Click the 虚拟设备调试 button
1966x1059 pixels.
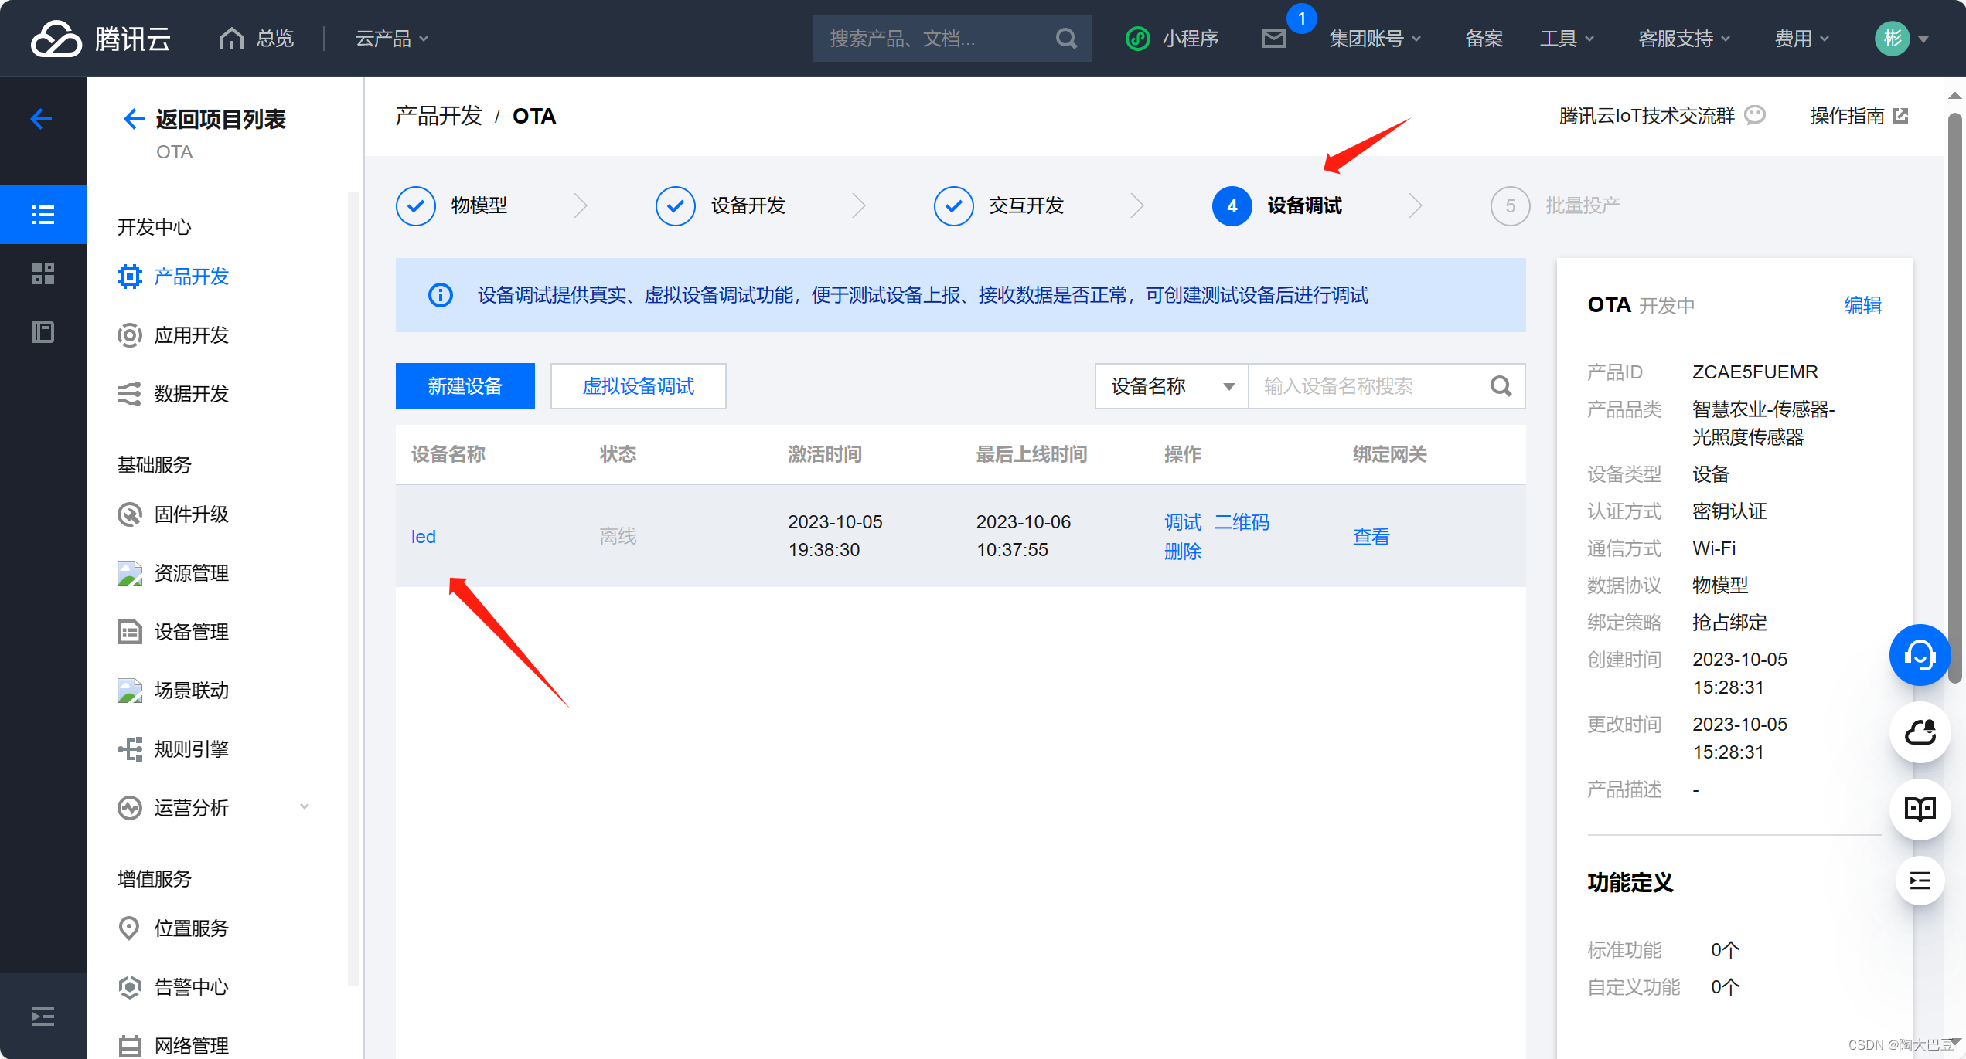pyautogui.click(x=638, y=386)
